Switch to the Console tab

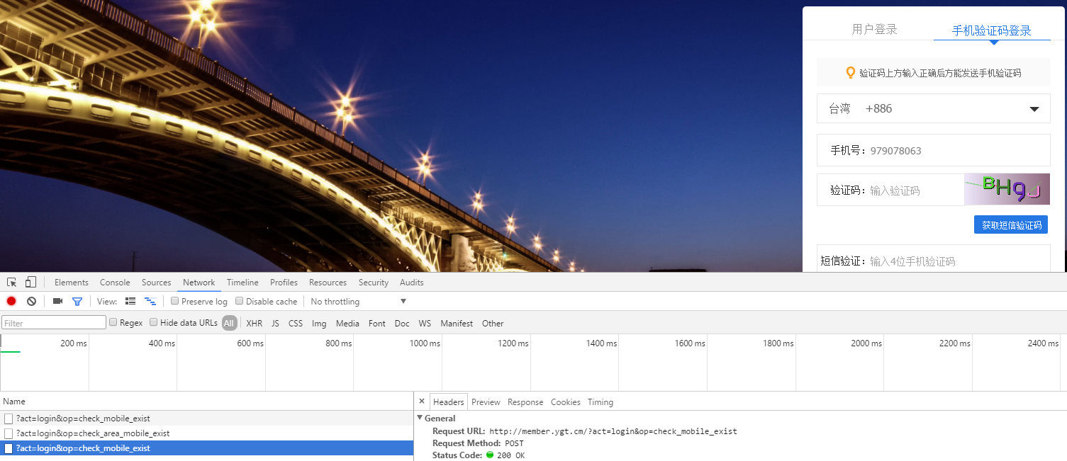[115, 283]
